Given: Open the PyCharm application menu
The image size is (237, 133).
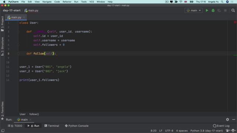Looking at the screenshot, I should [x=13, y=1].
